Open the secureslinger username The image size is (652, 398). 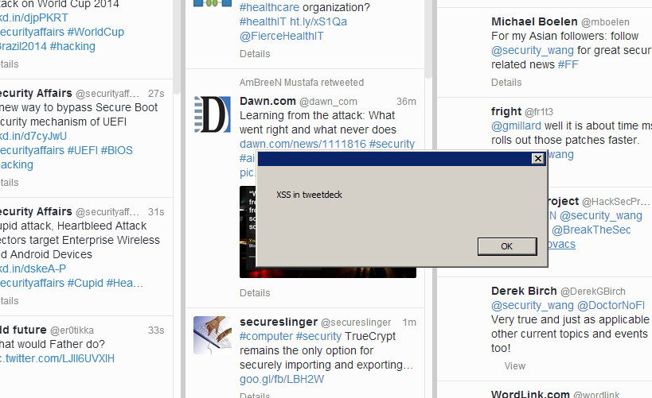[278, 322]
